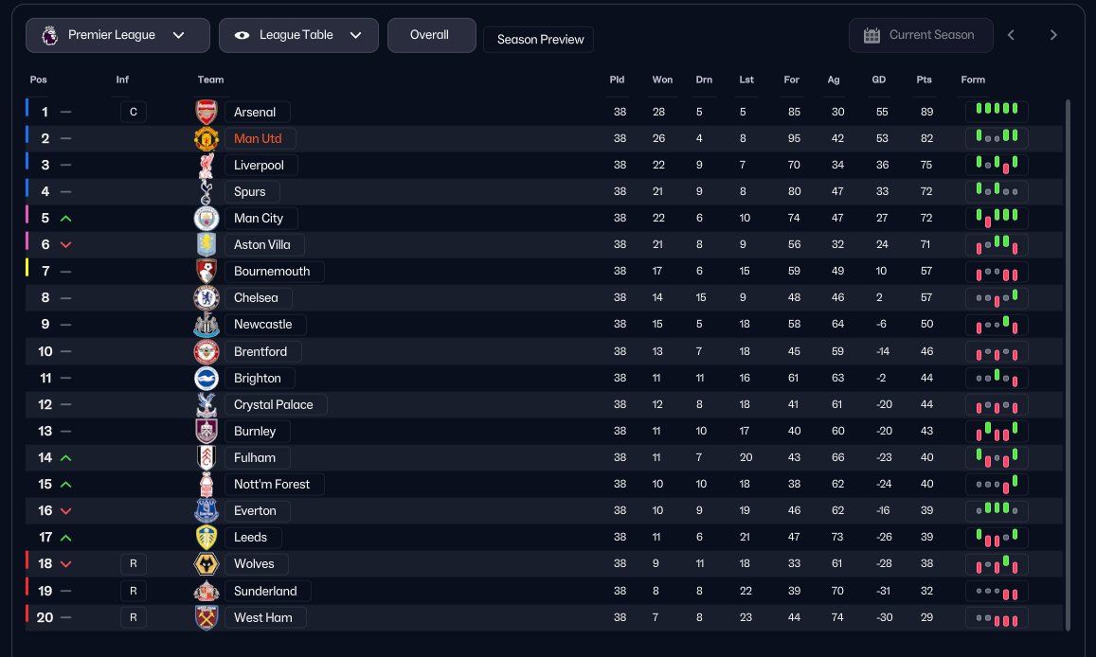Open the Premier League competition dropdown
The image size is (1096, 657).
coord(117,35)
